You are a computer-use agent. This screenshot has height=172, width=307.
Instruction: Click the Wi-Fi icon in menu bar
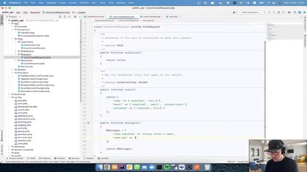pyautogui.click(x=269, y=3)
